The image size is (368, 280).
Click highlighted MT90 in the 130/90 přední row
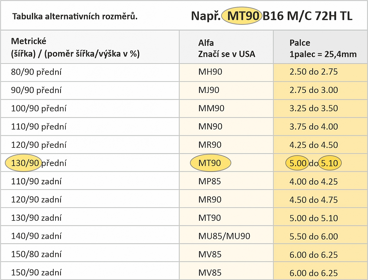(210, 163)
